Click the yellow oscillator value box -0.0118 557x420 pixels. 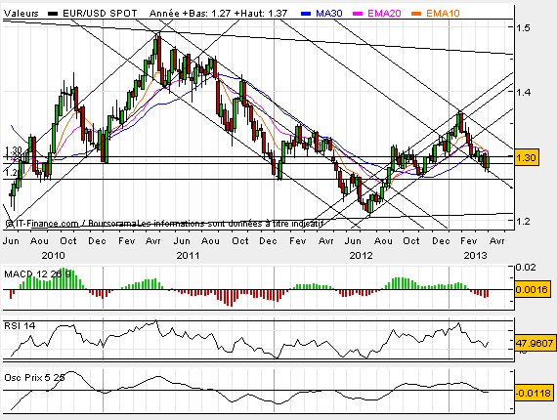point(534,393)
